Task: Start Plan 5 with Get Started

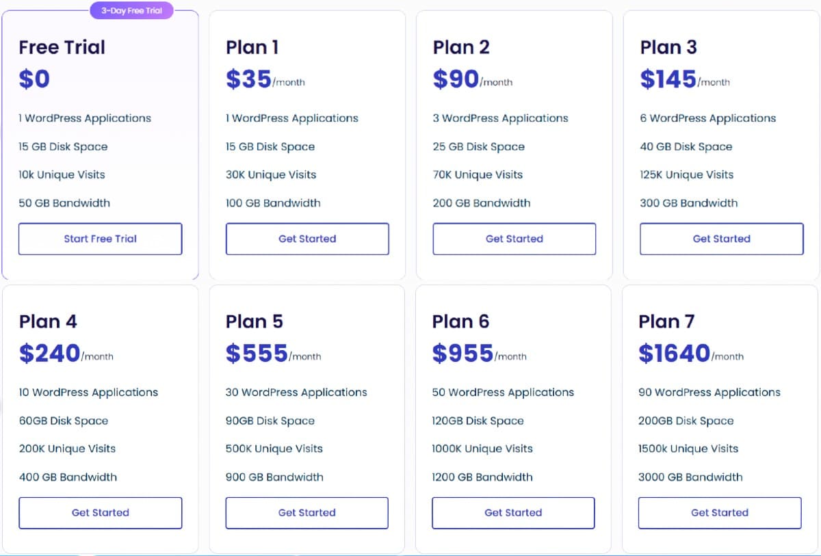Action: point(307,513)
